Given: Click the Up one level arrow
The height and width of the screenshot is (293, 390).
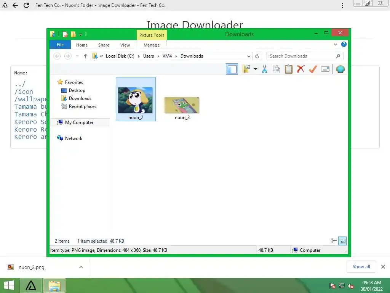Looking at the screenshot, I should point(86,56).
